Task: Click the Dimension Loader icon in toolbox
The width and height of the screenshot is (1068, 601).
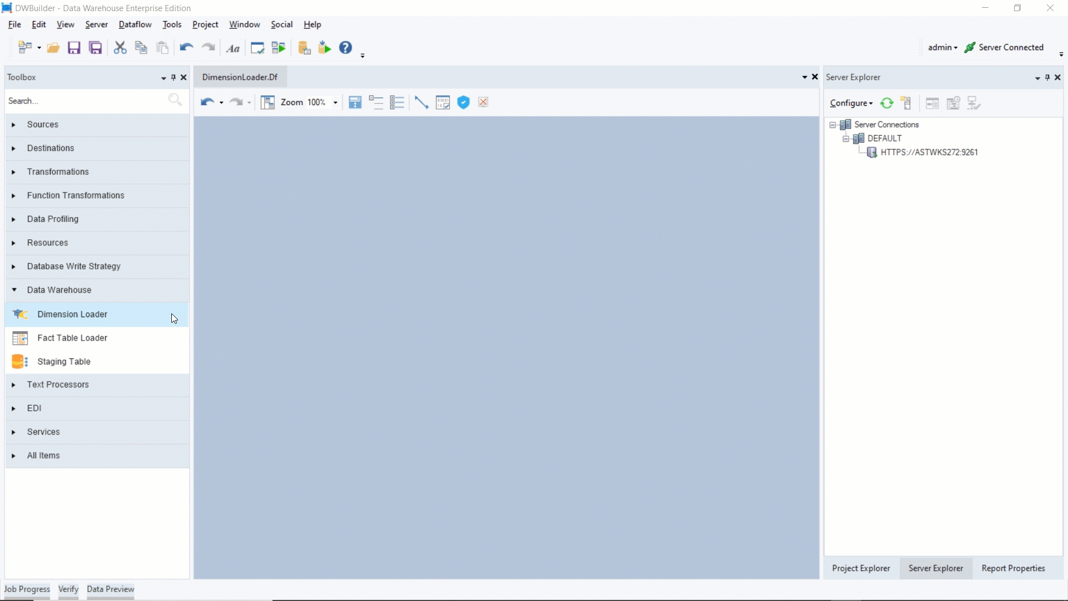Action: 20,314
